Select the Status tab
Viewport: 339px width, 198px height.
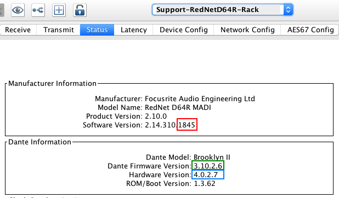click(97, 30)
